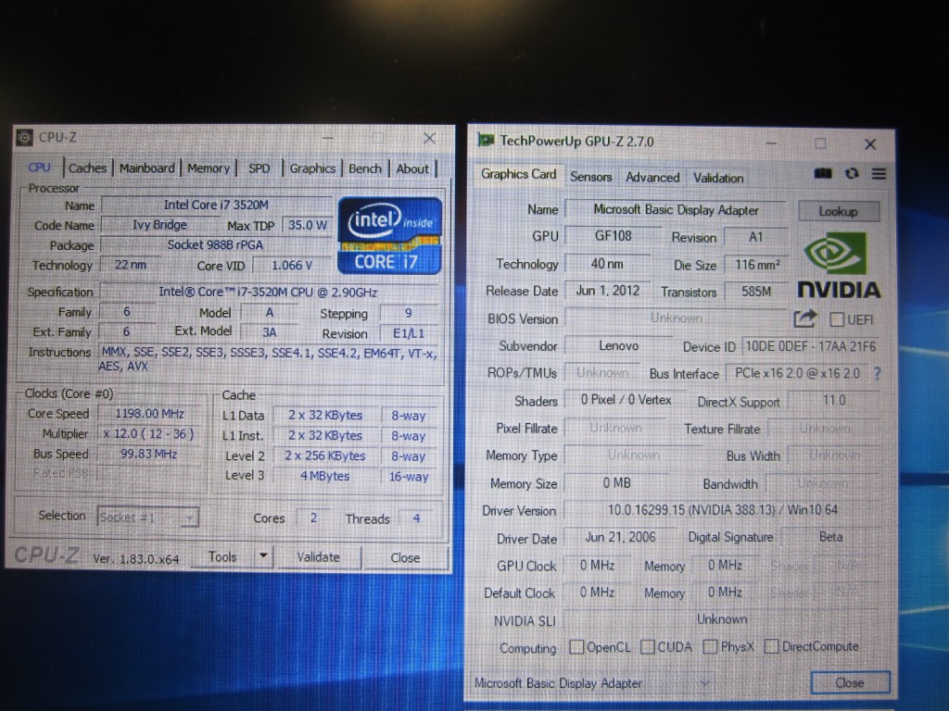Switch to the Caches tab
This screenshot has height=711, width=949.
pyautogui.click(x=87, y=168)
